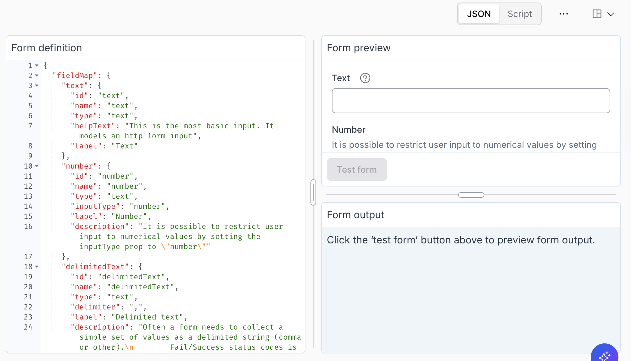Screen dimensions: 631x361
Task: Click the "helpText" key on line 7
Action: click(93, 126)
